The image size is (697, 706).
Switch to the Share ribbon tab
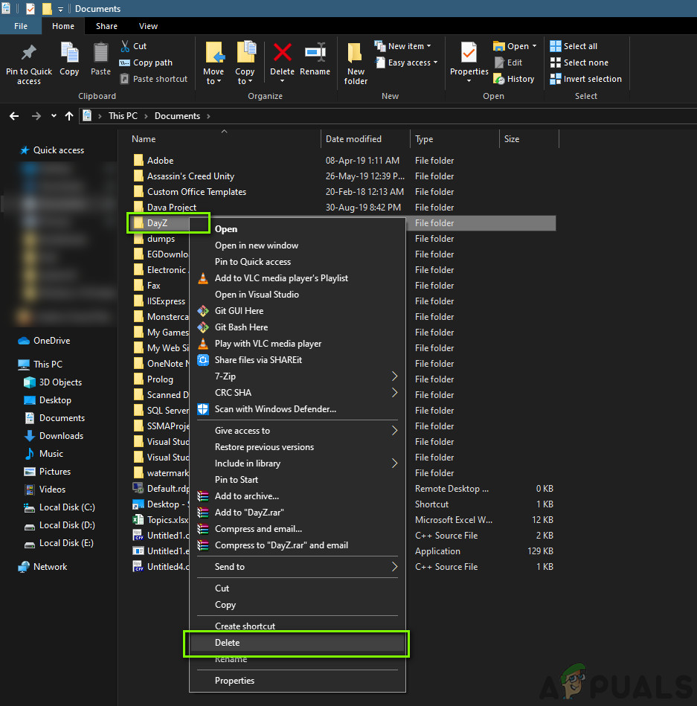[x=106, y=26]
